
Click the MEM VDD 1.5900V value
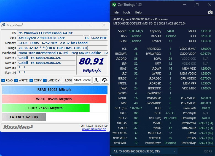206,69
